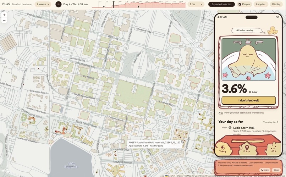This screenshot has width=286, height=177.
Task: Open How your risk estimate is worked out
Action: (244, 113)
